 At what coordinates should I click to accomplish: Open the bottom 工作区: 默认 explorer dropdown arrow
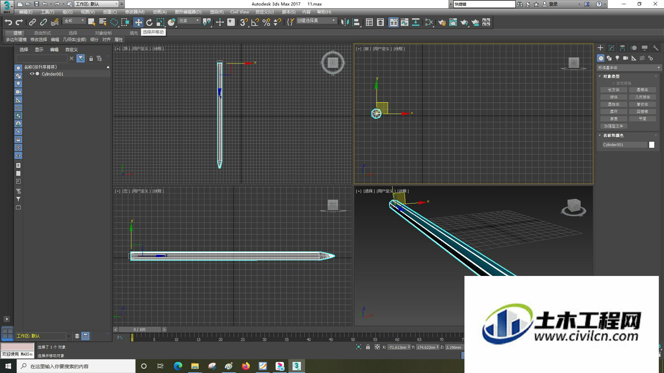68,336
